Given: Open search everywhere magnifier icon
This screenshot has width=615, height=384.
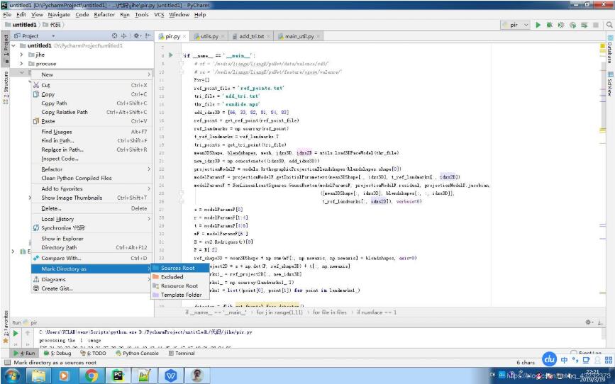Looking at the screenshot, I should click(x=609, y=25).
